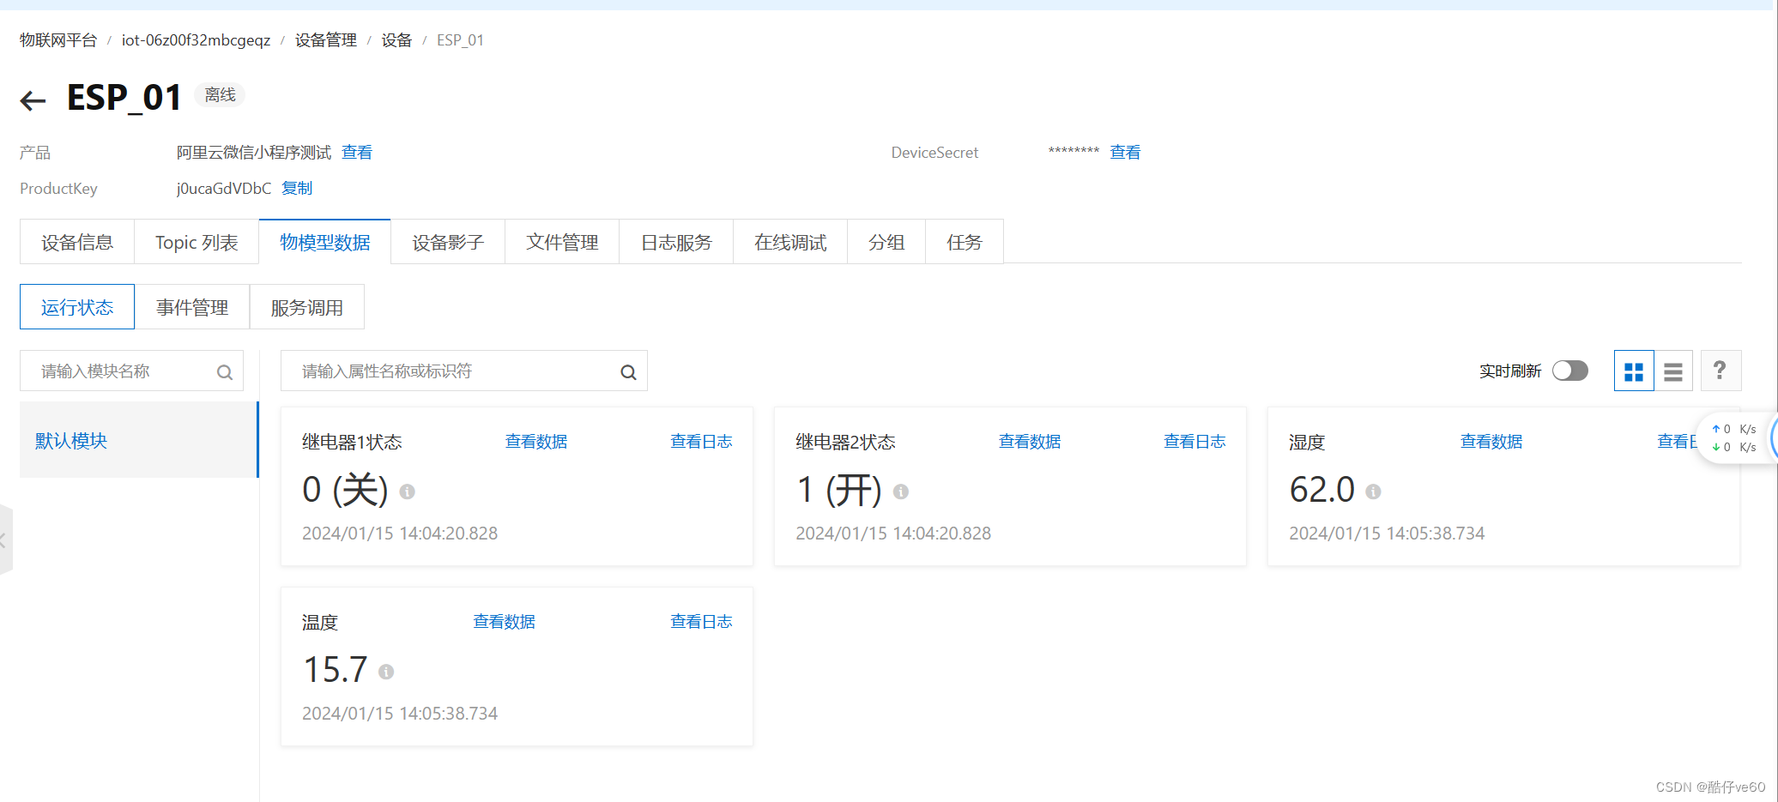This screenshot has width=1778, height=802.
Task: Enable the 实时刷新 toggle
Action: pos(1570,370)
